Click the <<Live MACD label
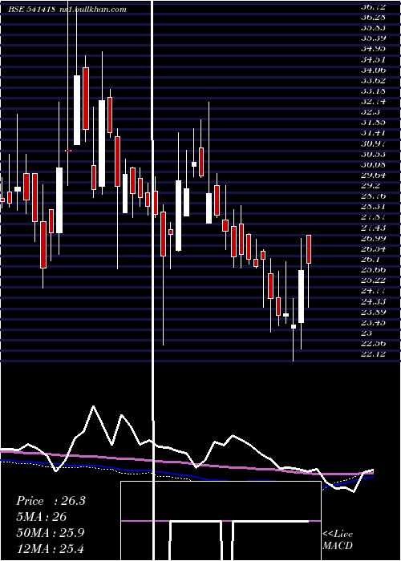Screen dimensions: 401x561 tap(338, 539)
